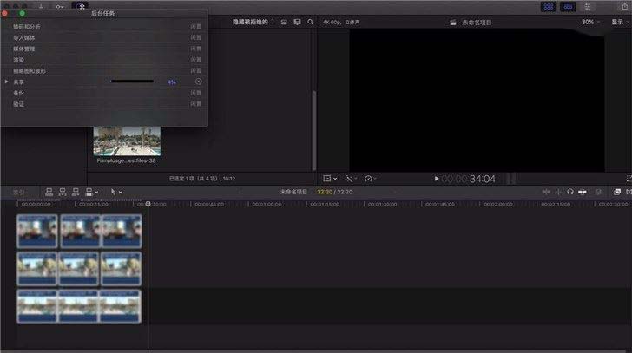Show or hide the browser panel
The image size is (632, 353).
click(x=549, y=6)
